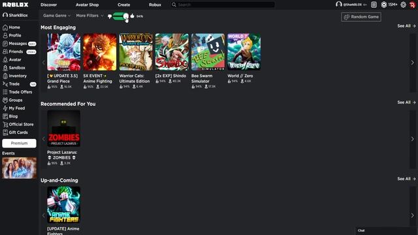Click the SharkBlox username in the sidebar
The height and width of the screenshot is (235, 418).
point(18,15)
